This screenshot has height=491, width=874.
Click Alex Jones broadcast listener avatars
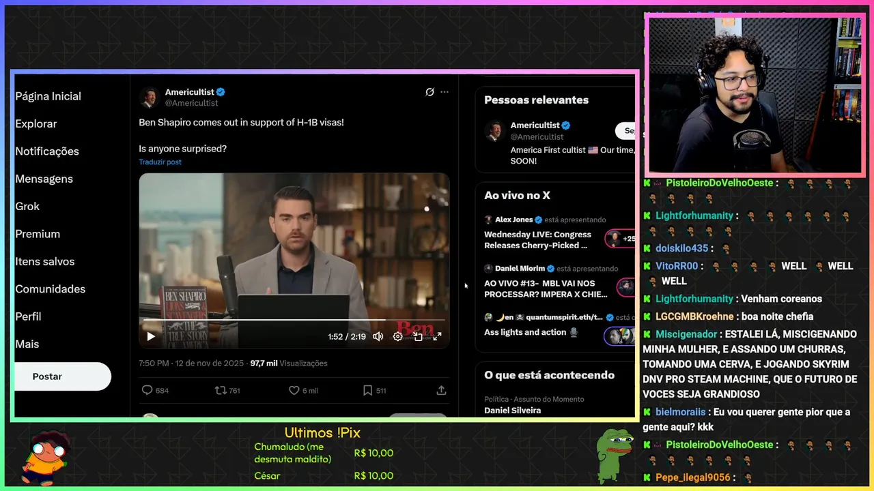point(620,239)
